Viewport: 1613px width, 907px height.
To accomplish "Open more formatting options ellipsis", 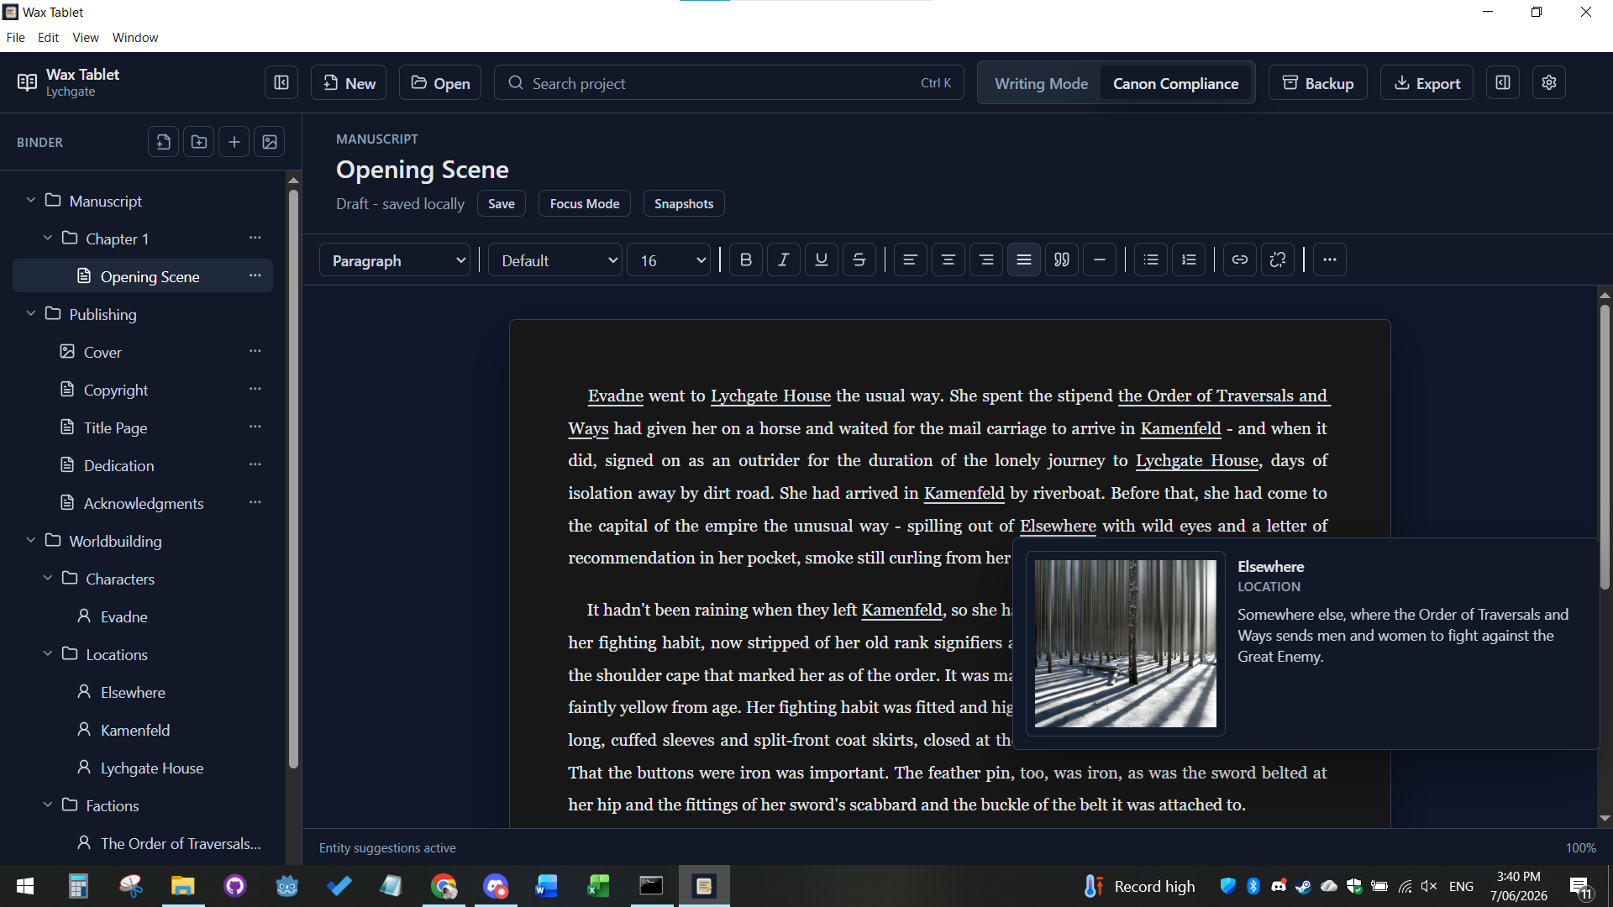I will pos(1330,260).
